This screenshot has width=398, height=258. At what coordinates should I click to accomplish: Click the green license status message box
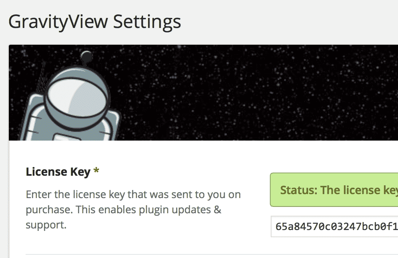(x=334, y=190)
